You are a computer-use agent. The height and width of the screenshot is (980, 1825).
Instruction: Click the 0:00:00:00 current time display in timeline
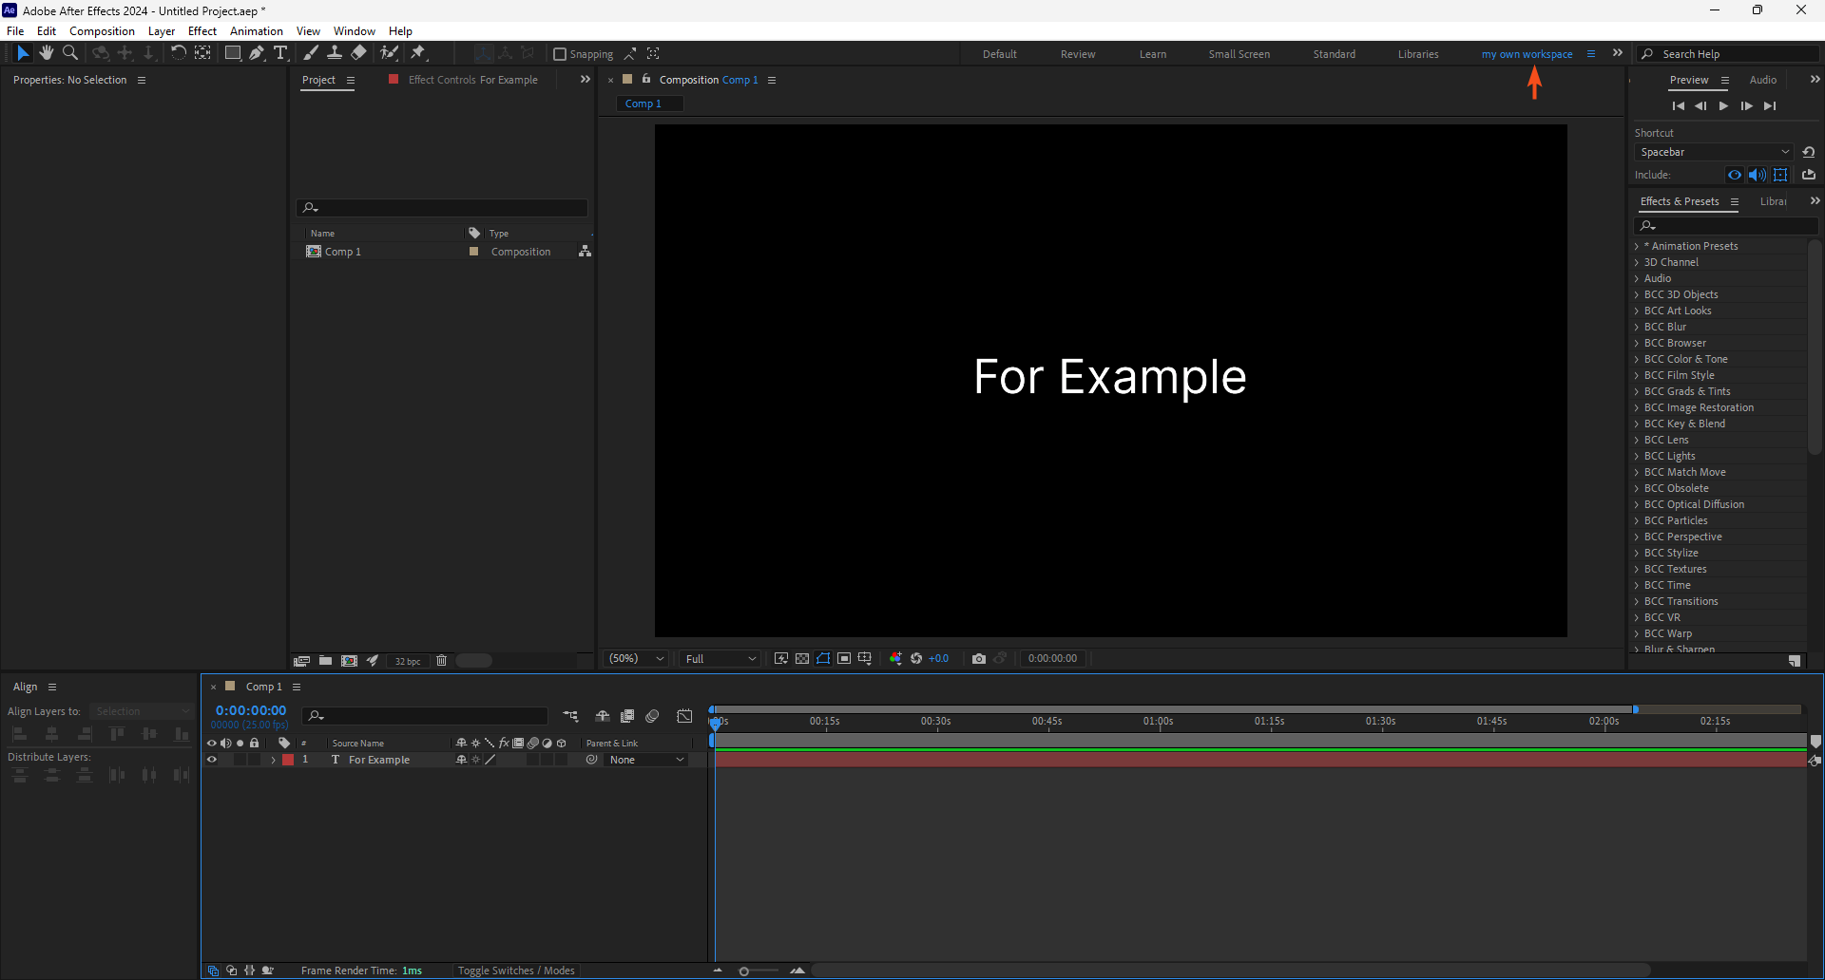[x=251, y=710]
